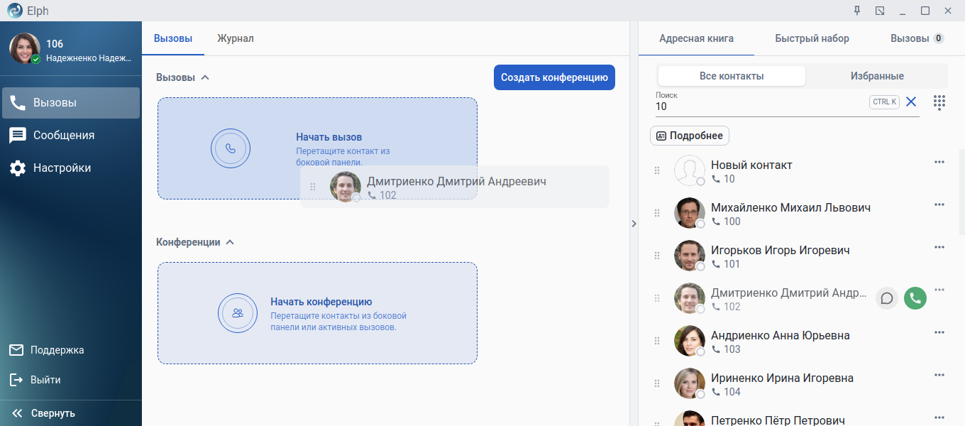Click Михайленко Михаил Львович avatar
The image size is (965, 426).
pos(689,213)
